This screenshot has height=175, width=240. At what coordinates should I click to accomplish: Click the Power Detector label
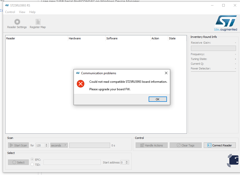click(200, 68)
